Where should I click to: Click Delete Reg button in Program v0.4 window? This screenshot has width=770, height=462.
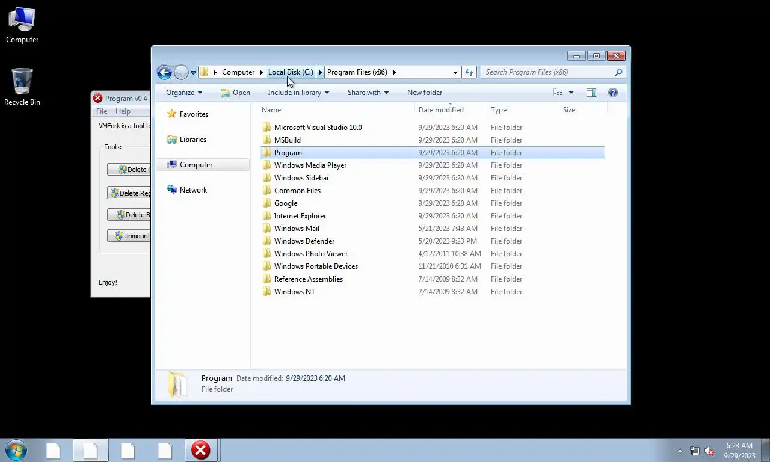[x=129, y=193]
